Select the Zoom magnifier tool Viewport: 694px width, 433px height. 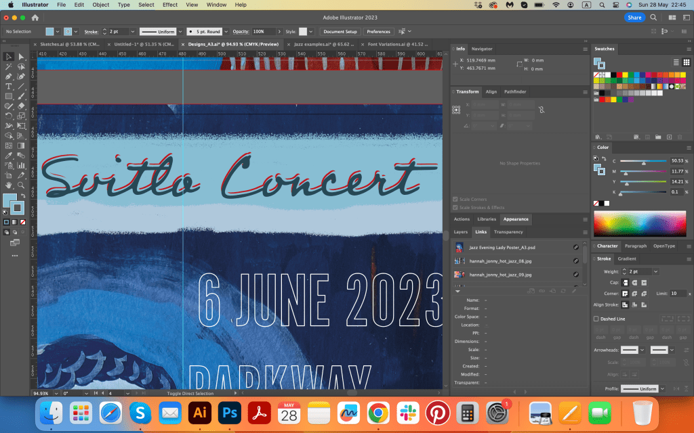click(x=21, y=185)
